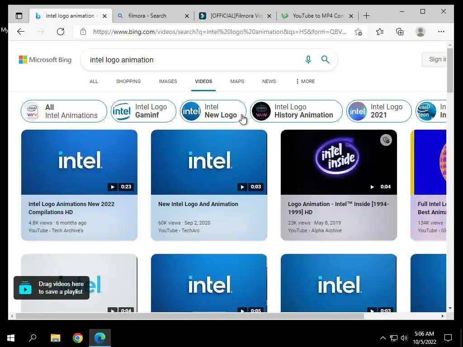Screen dimensions: 463x347
Task: Select the Intel New Logo filter chip
Action: (x=213, y=111)
